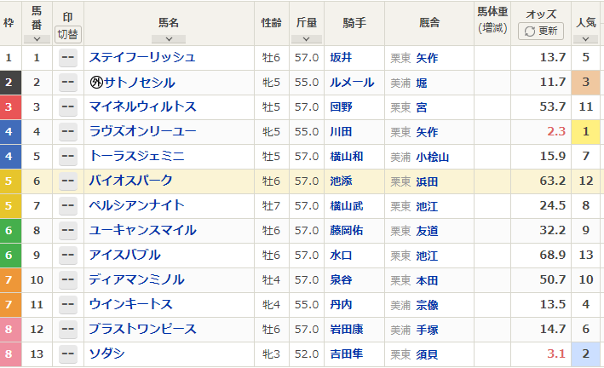Open the 人気 sort dropdown arrow
This screenshot has width=604, height=368.
click(x=585, y=39)
